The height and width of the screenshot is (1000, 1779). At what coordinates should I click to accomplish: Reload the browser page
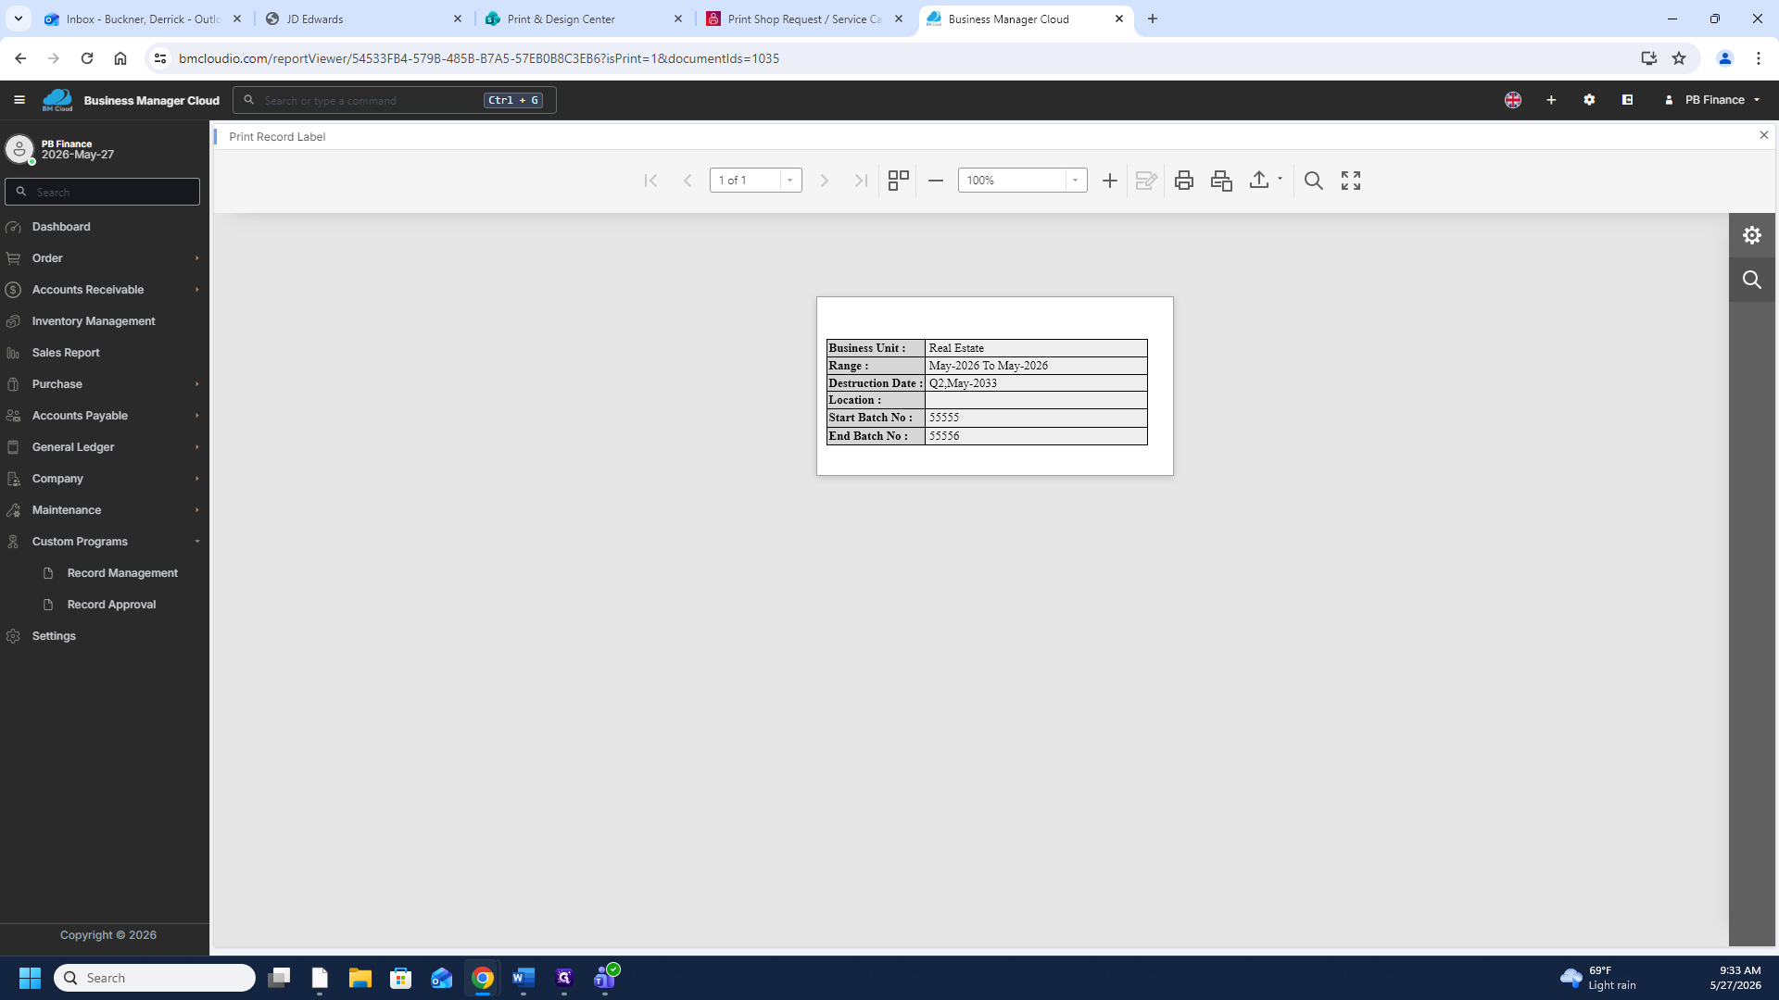coord(87,58)
